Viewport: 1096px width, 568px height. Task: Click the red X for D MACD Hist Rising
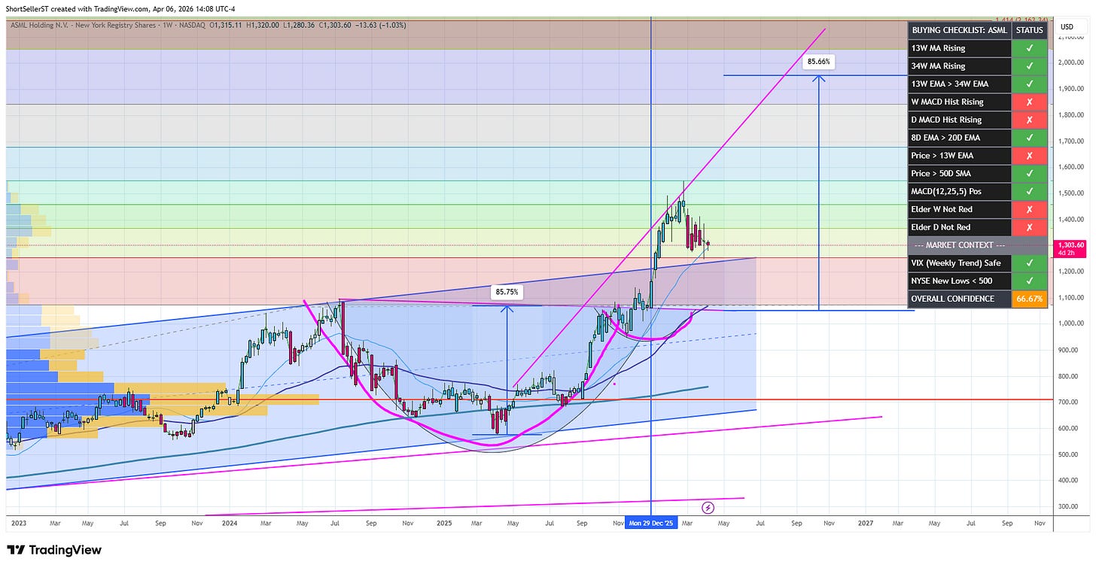coord(1029,120)
